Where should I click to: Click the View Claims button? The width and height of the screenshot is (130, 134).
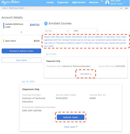(x=21, y=60)
